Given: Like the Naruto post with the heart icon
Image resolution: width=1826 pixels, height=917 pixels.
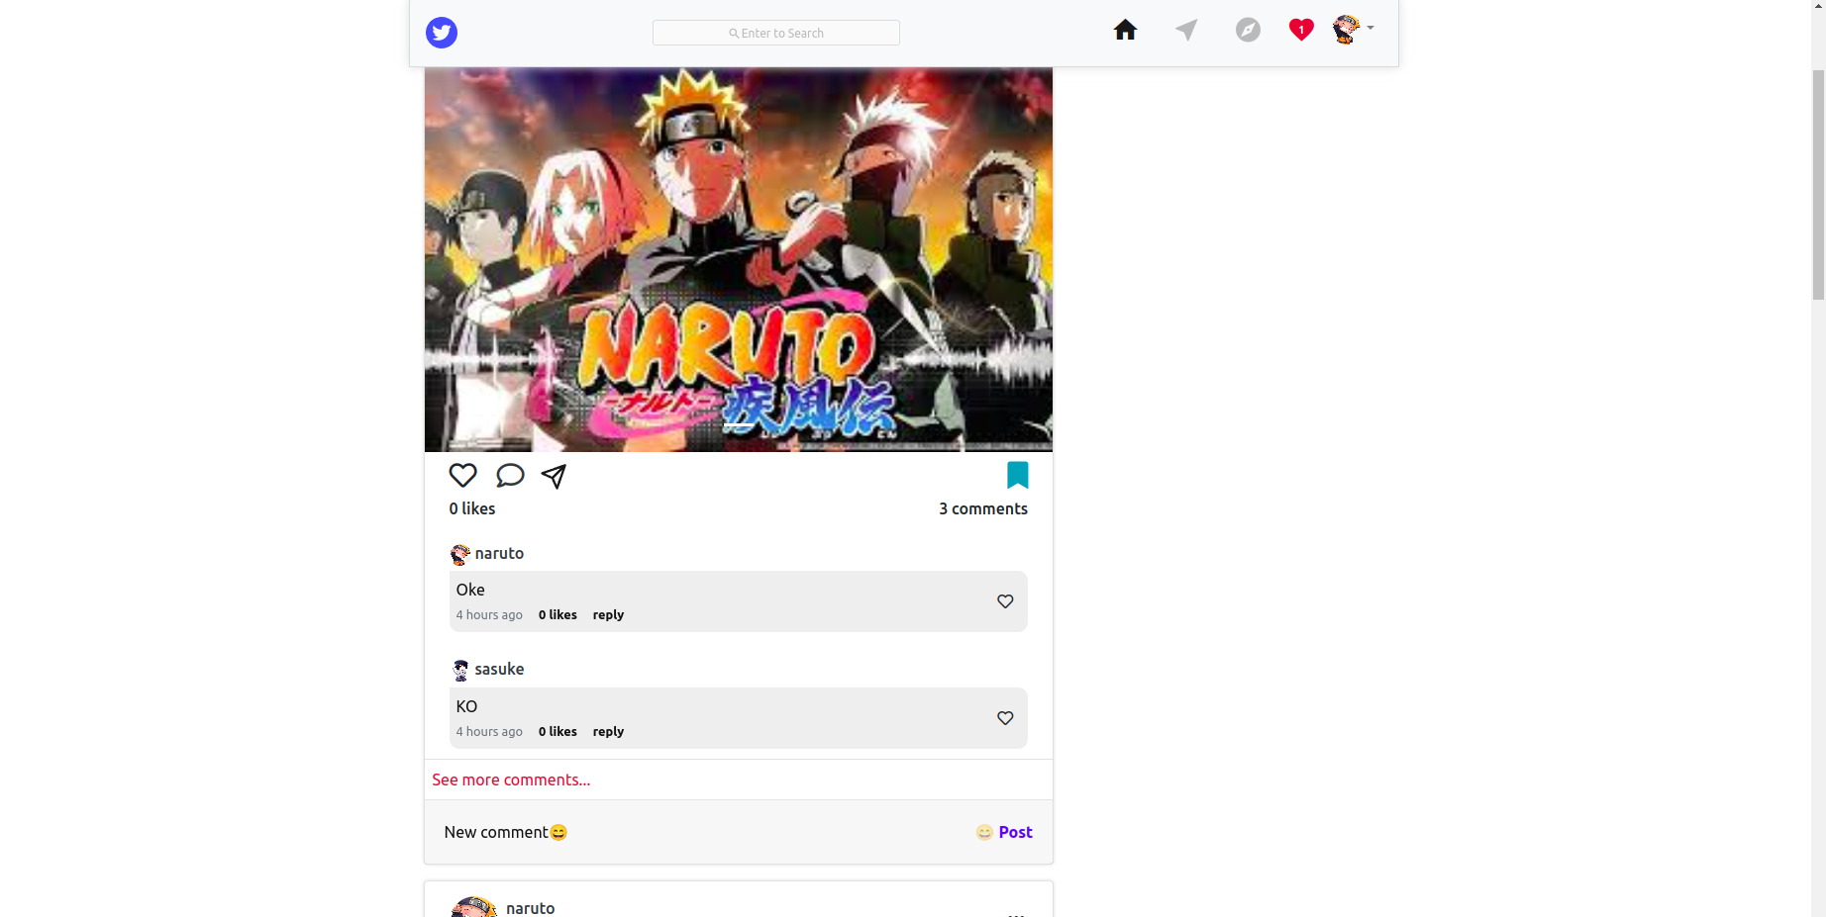Looking at the screenshot, I should [x=462, y=476].
